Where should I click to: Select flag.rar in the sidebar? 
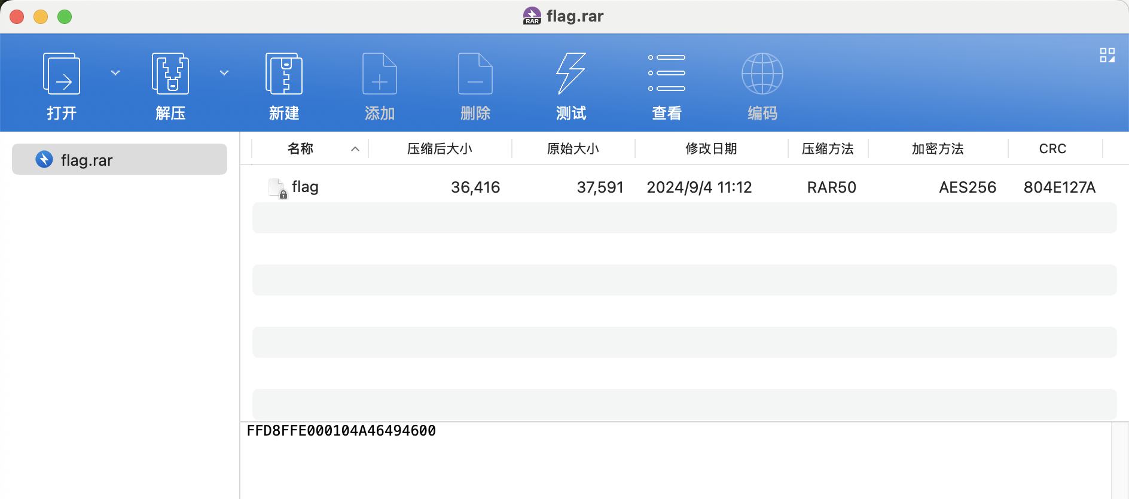tap(120, 159)
